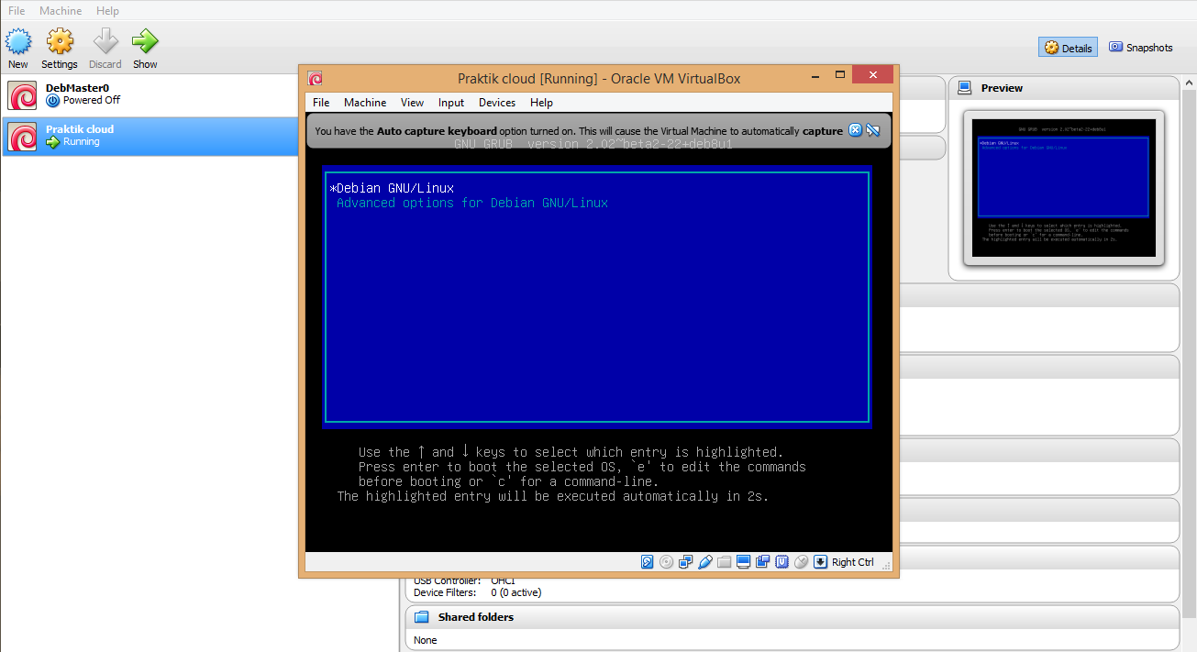The height and width of the screenshot is (652, 1197).
Task: Click the None text under Shared folders
Action: 426,640
